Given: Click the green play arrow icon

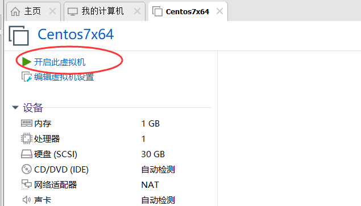Looking at the screenshot, I should click(27, 62).
